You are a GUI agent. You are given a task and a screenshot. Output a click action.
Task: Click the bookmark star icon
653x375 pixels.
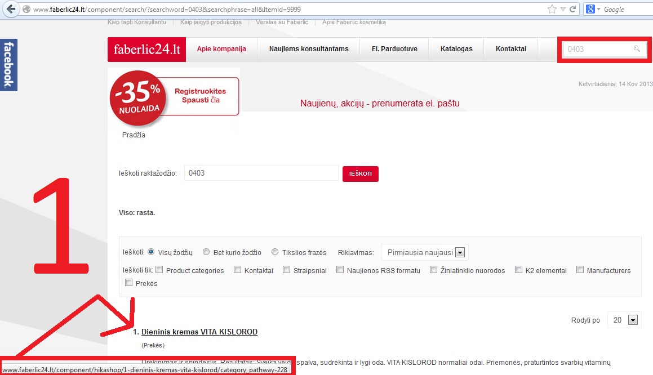click(x=552, y=9)
